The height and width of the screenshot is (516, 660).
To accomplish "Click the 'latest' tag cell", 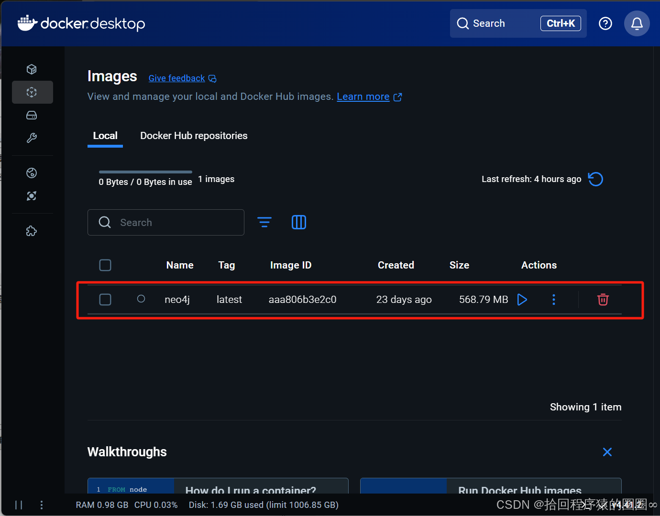I will (x=229, y=300).
